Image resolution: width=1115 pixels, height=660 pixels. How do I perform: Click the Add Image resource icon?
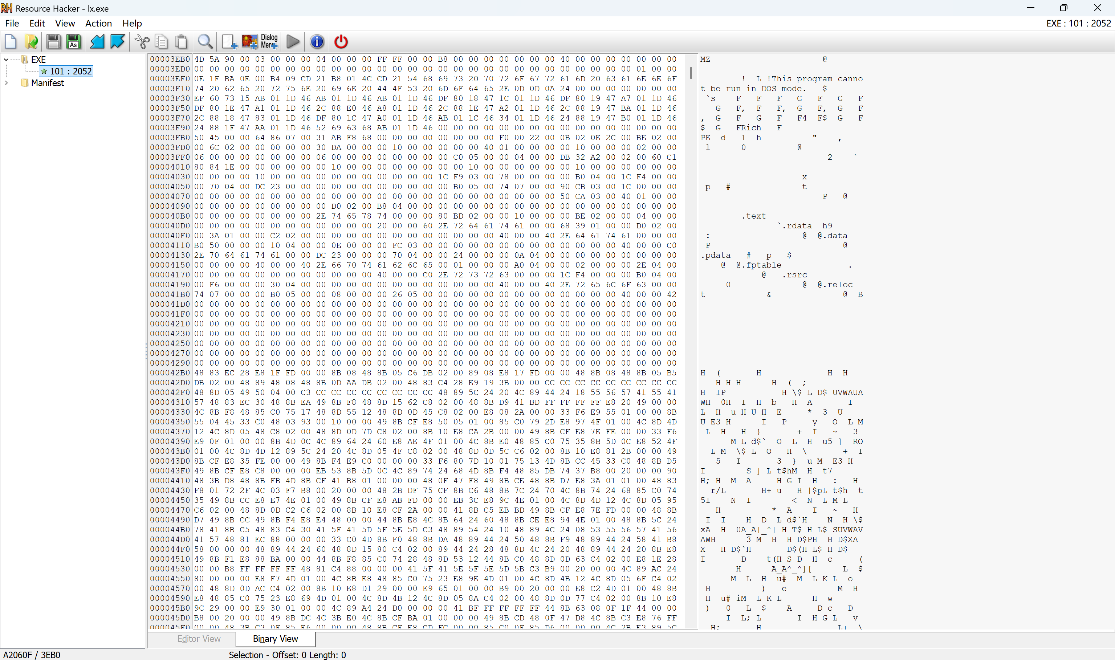point(249,42)
